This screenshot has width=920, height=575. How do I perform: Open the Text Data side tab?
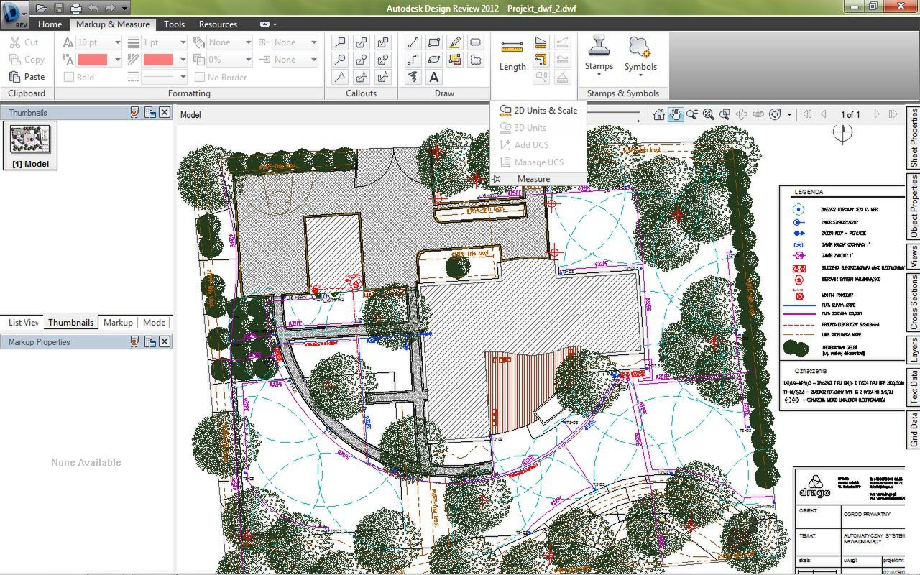point(914,387)
